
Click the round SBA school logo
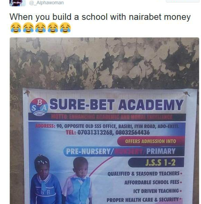click(x=39, y=107)
